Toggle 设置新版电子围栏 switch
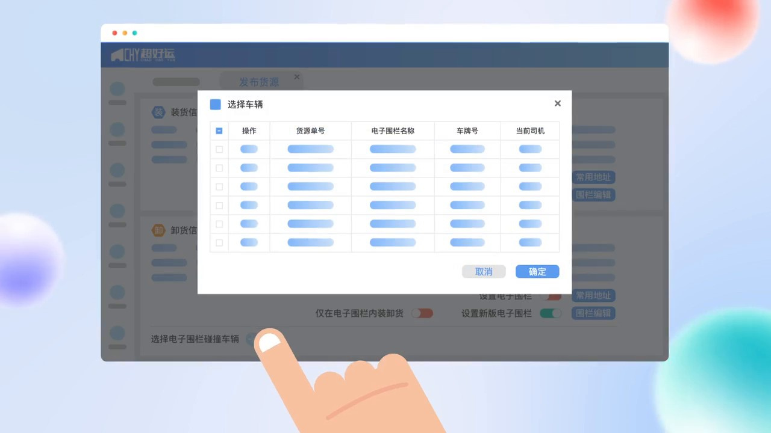The width and height of the screenshot is (771, 433). (550, 313)
